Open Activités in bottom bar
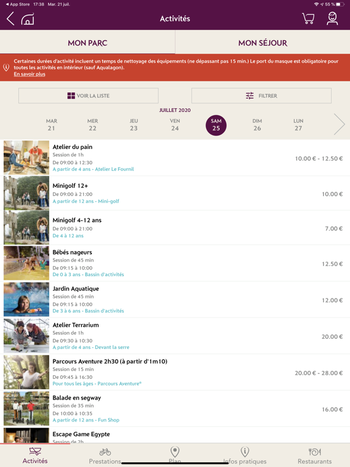 [x=35, y=455]
